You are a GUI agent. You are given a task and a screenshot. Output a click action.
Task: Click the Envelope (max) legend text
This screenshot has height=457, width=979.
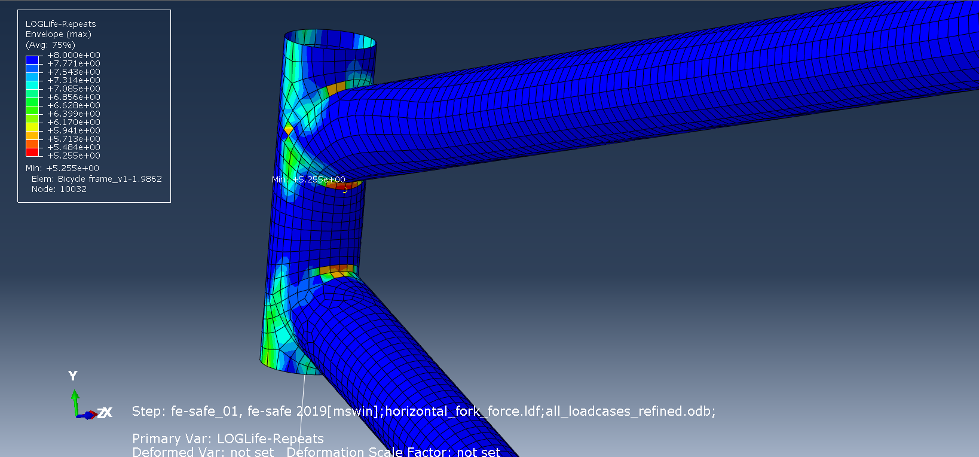click(58, 34)
